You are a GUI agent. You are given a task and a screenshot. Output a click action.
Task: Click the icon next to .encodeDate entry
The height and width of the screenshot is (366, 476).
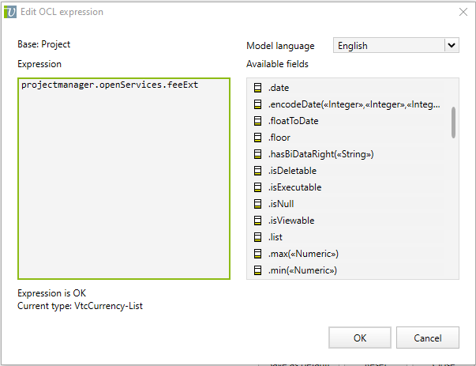click(x=257, y=104)
